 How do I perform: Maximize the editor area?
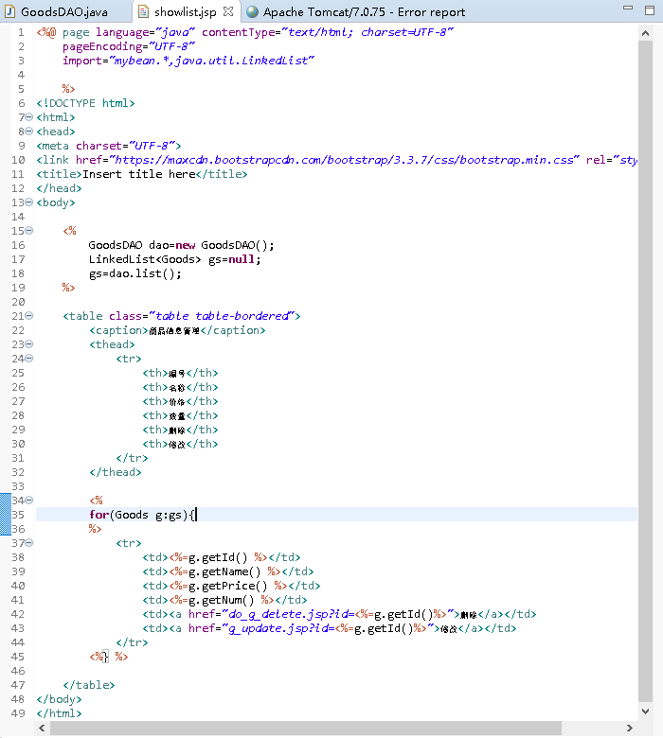point(650,9)
